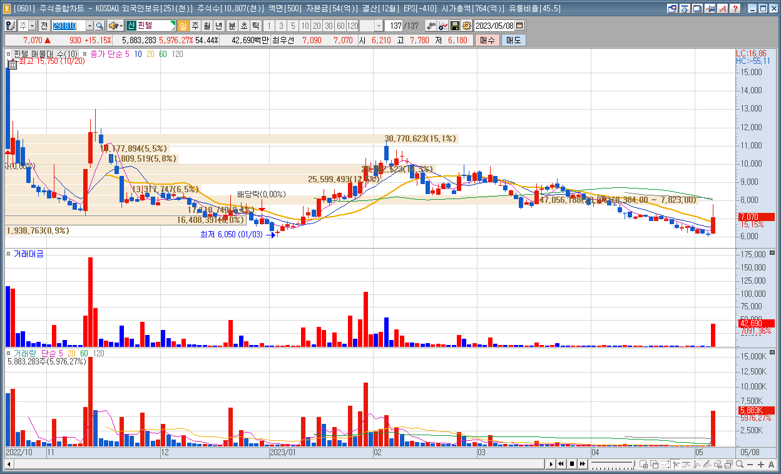Click the overlapping windows icon in bottom toolbar

click(x=654, y=464)
